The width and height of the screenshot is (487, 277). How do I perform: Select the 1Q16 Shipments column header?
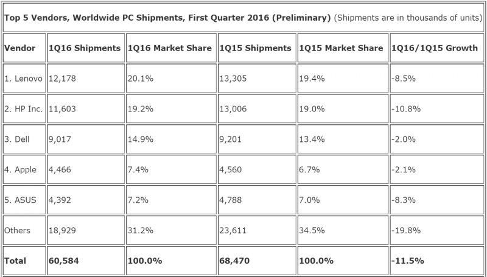83,48
